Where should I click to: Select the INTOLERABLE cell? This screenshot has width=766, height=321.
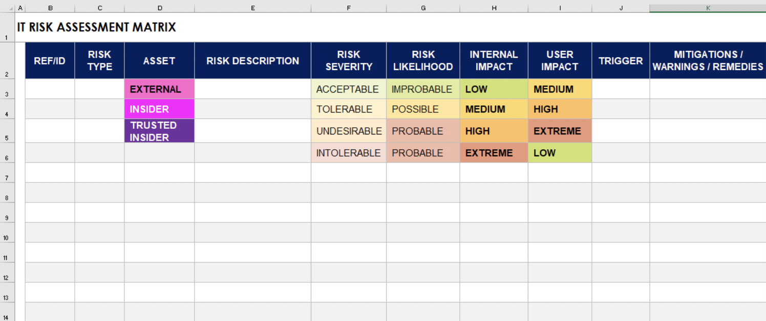pyautogui.click(x=348, y=152)
